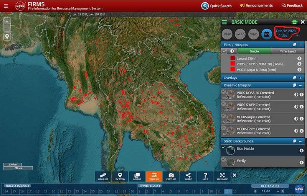Screen dimensions: 307x196
Task: Expand the Overlays section
Action: click(300, 78)
